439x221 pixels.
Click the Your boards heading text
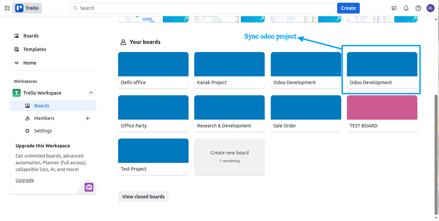pos(145,42)
